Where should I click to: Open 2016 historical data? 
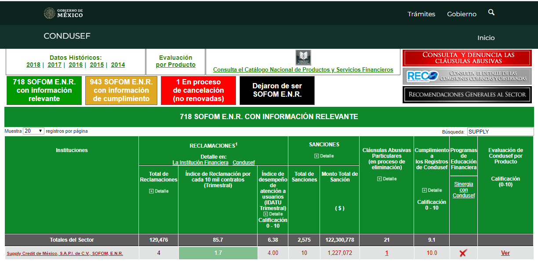[x=76, y=65]
